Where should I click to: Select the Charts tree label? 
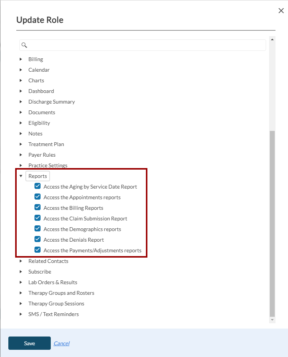coord(36,80)
